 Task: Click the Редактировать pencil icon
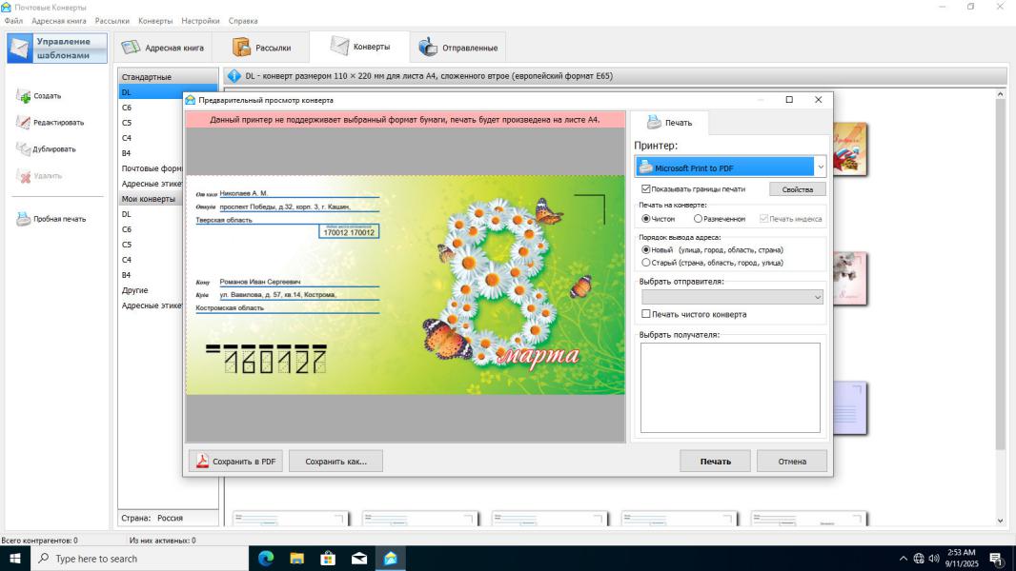[23, 123]
